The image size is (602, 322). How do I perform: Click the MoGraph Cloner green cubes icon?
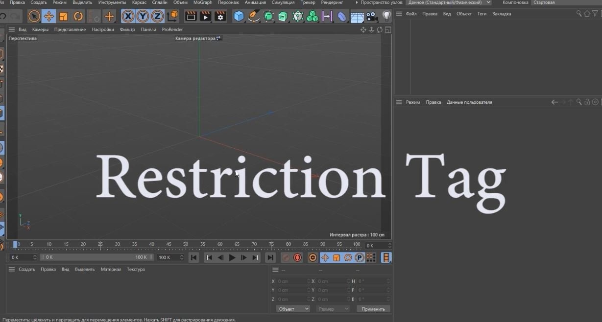[x=312, y=17]
